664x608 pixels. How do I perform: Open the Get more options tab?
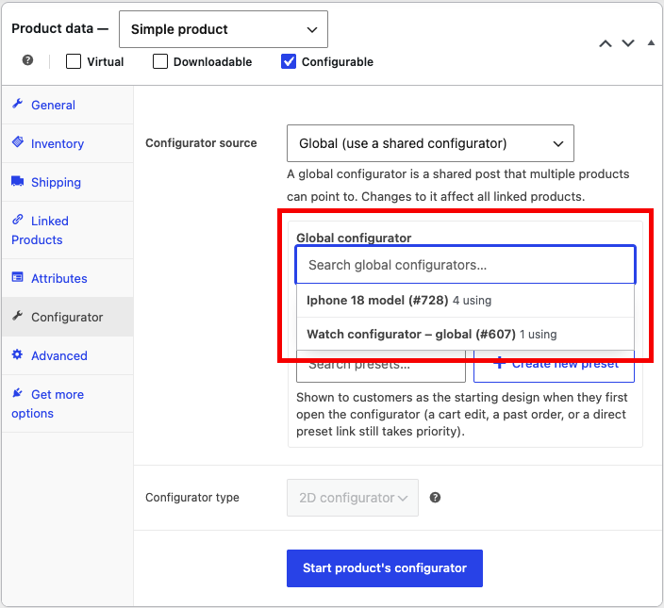click(x=67, y=403)
